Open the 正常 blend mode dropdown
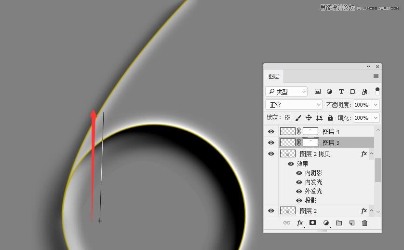The height and width of the screenshot is (250, 404). pos(294,105)
